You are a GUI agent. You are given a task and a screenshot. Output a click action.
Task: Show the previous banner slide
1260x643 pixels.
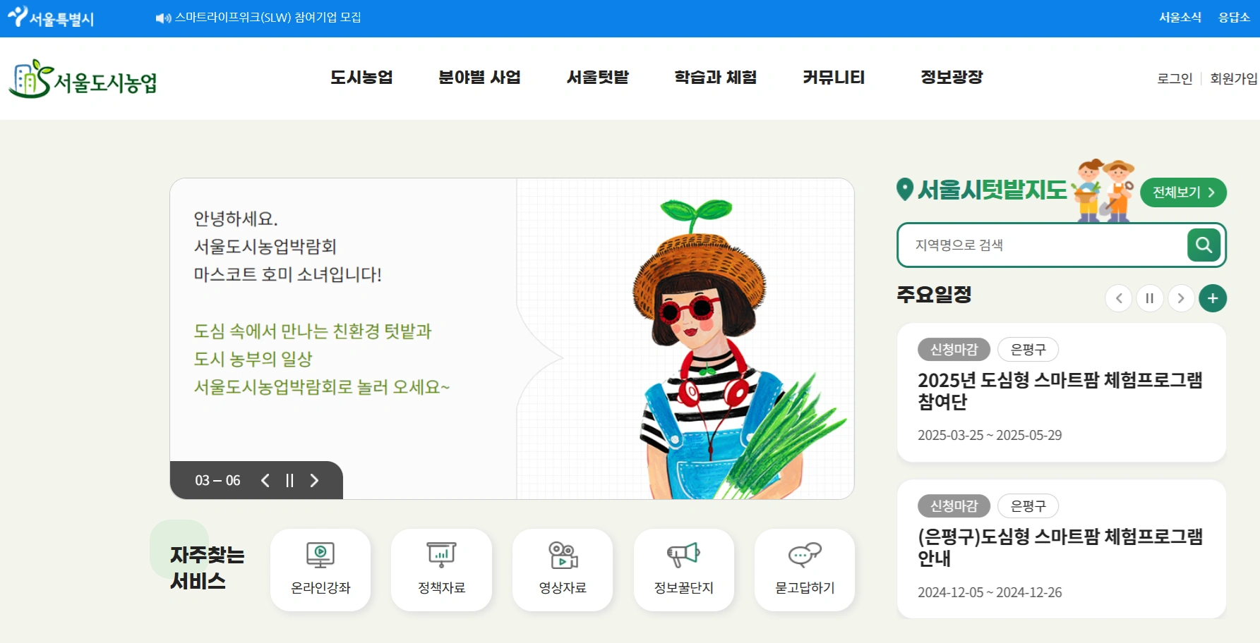(x=265, y=481)
